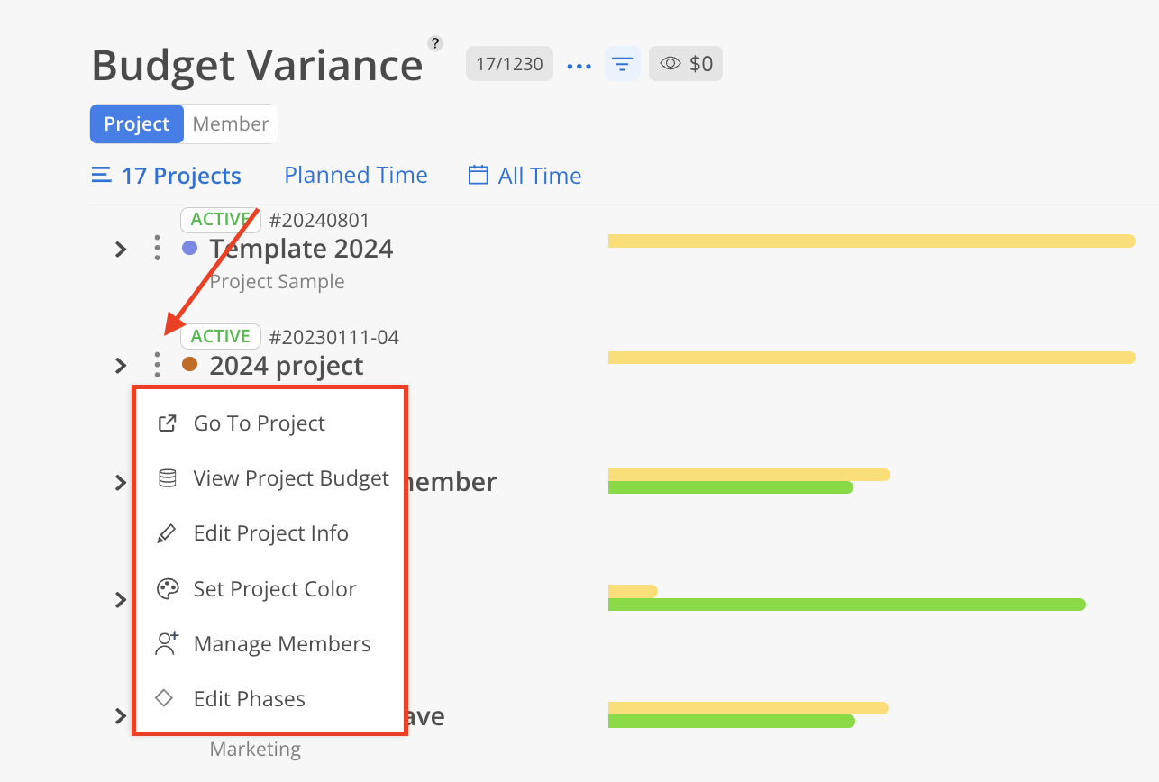Select Edit Project Info menu item
The image size is (1159, 782).
(270, 533)
